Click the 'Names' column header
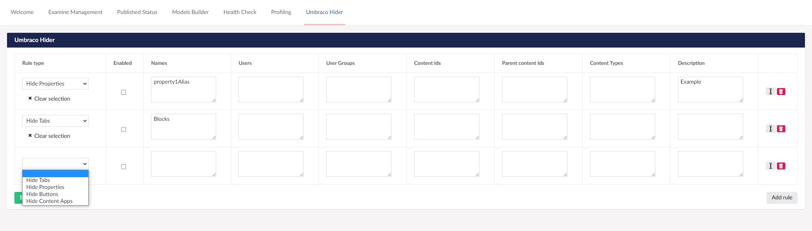 [159, 63]
